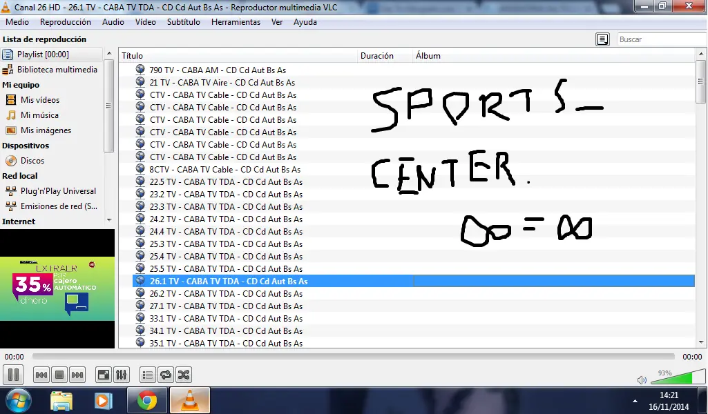708x414 pixels.
Task: Open the Audio menu
Action: click(x=113, y=22)
